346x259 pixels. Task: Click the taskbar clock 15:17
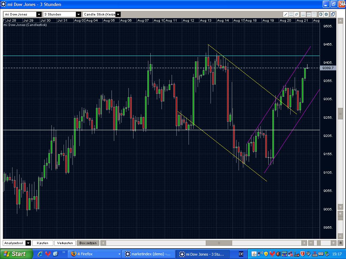(337, 254)
